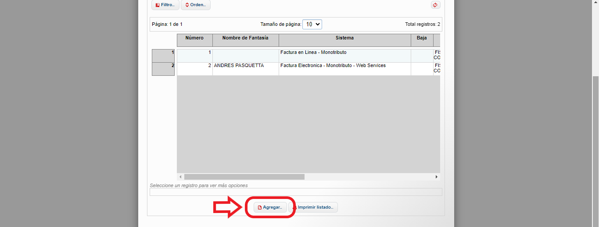Screen dimensions: 599x227
Task: Select row header 1
Action: pos(163,56)
